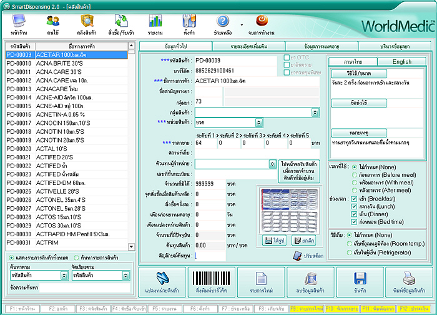Open the ช่วยเหลือ help question icon
This screenshot has height=315, width=437.
[x=223, y=21]
